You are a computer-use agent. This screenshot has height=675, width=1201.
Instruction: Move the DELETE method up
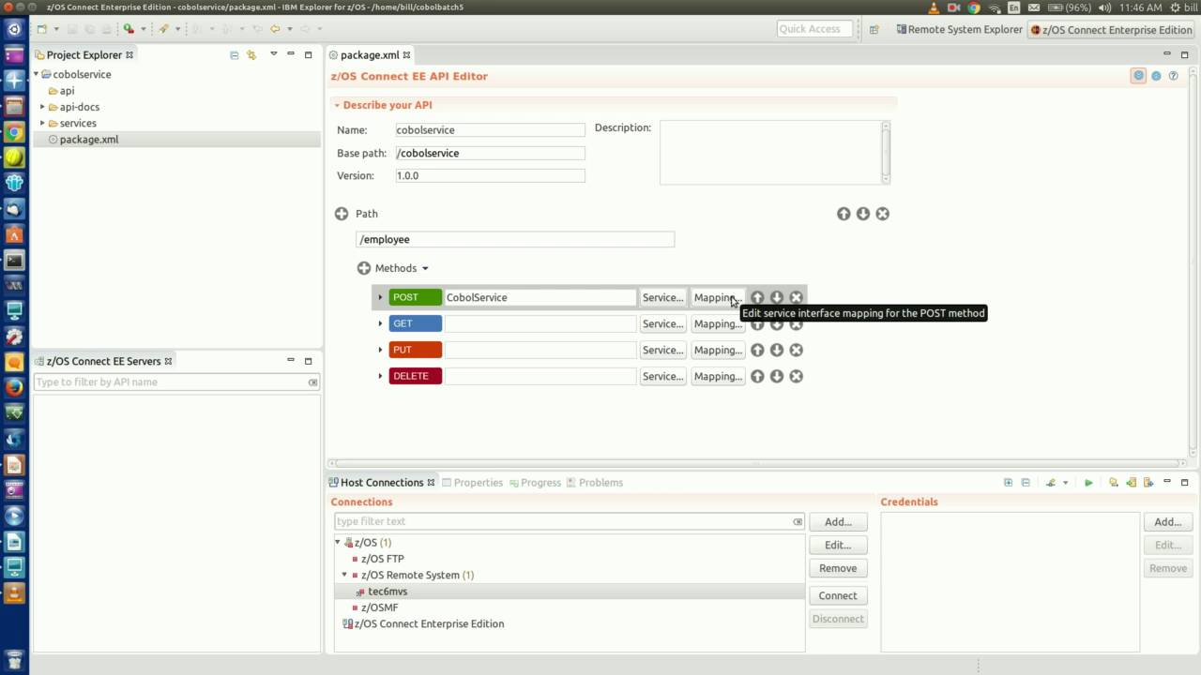[757, 376]
